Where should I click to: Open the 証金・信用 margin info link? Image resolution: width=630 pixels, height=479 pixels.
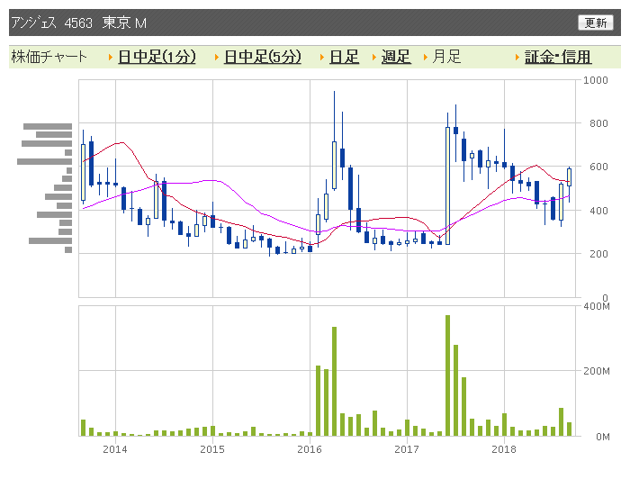click(558, 57)
